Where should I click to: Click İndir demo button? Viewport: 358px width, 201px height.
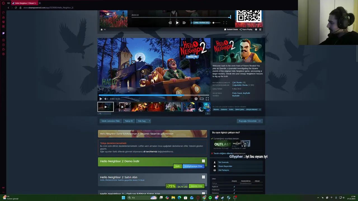point(178,166)
